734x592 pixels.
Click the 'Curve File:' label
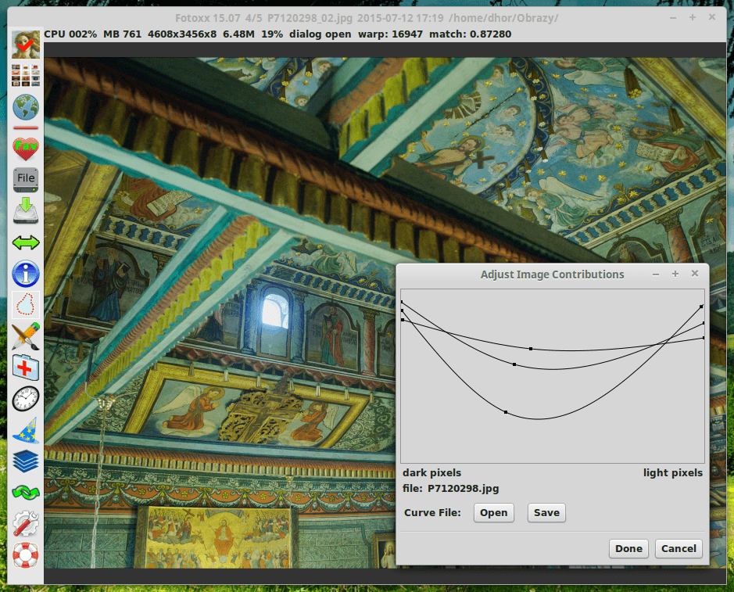pyautogui.click(x=432, y=513)
